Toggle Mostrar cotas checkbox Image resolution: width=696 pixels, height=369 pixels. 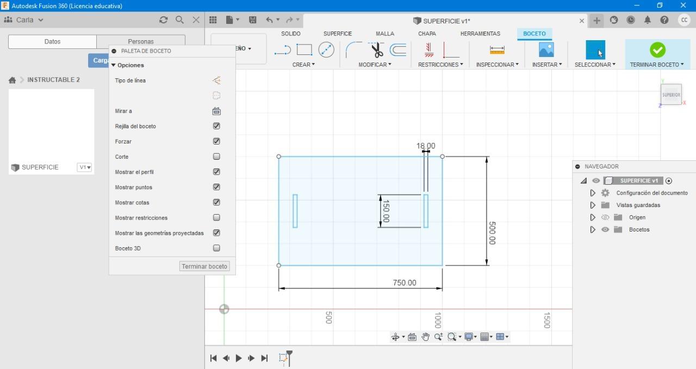pos(216,202)
